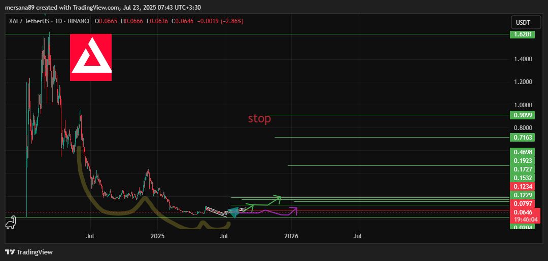
Task: Click the low value L0.0636
Action: coord(157,21)
